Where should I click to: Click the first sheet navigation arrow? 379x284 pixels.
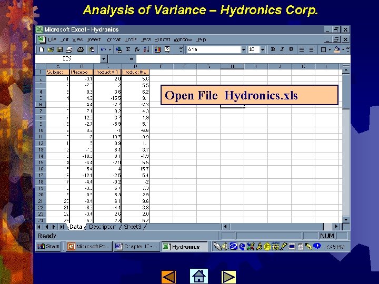[x=38, y=227]
